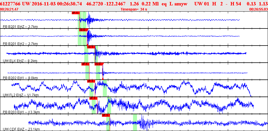The image size is (268, 131).
Task: Click the iP 1 pick flag on B201 EHZ
Action: [x=75, y=13]
